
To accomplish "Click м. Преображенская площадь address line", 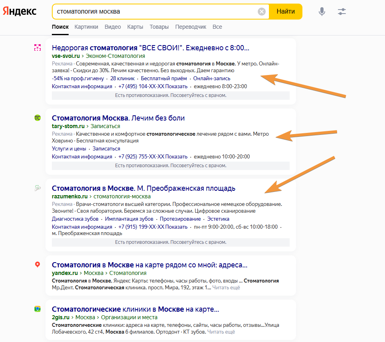I will click(x=87, y=233).
